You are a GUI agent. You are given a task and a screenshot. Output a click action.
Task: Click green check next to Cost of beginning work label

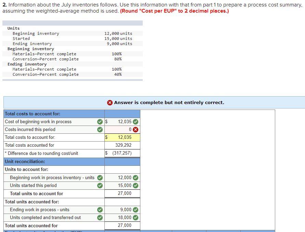coord(100,122)
